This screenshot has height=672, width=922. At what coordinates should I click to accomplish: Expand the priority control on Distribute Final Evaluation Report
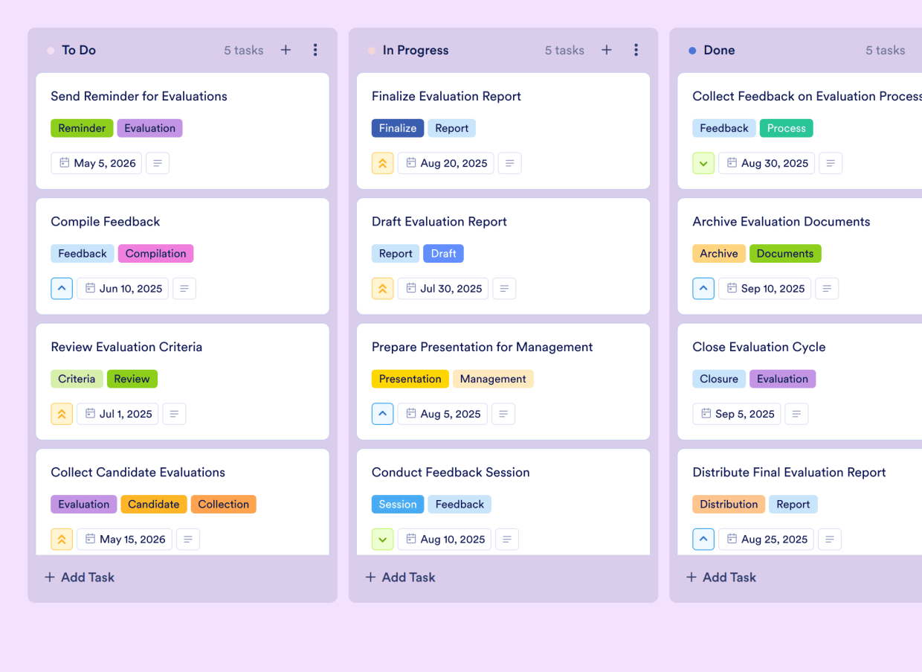click(x=703, y=539)
